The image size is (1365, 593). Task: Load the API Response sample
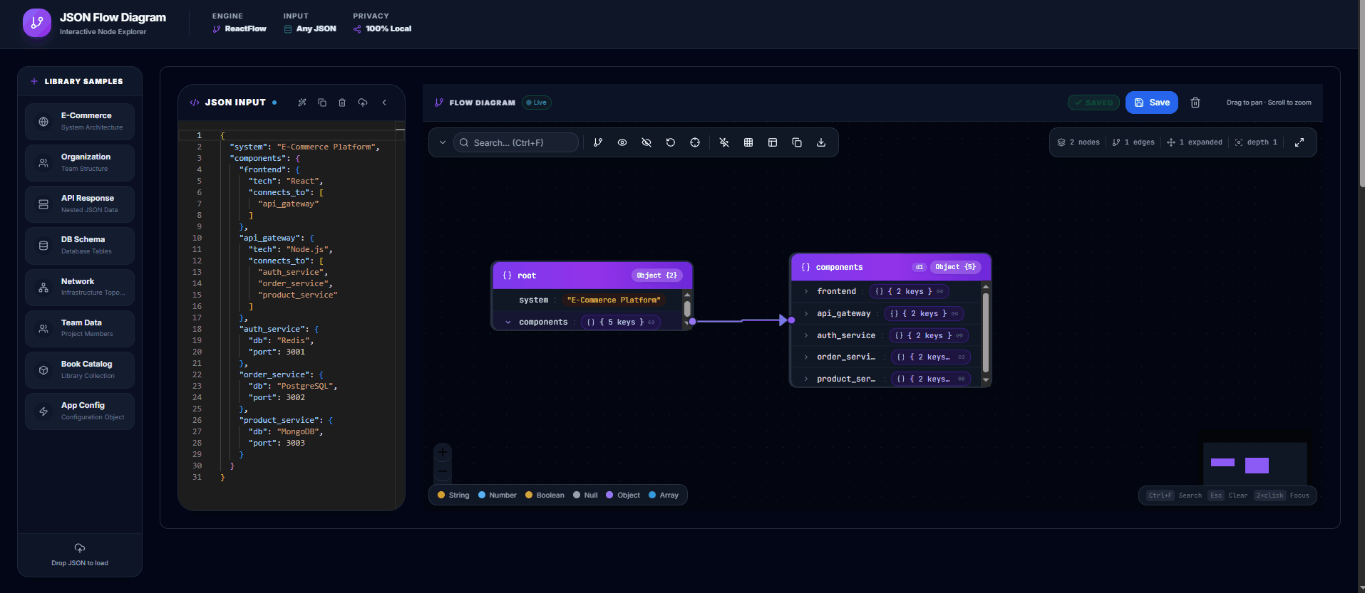[80, 204]
